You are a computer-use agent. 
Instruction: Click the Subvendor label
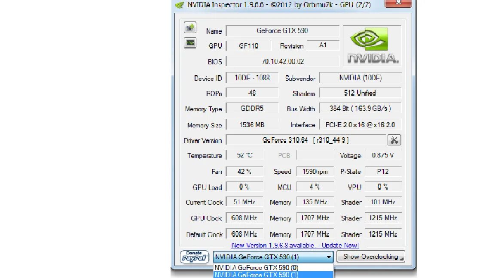pyautogui.click(x=300, y=78)
